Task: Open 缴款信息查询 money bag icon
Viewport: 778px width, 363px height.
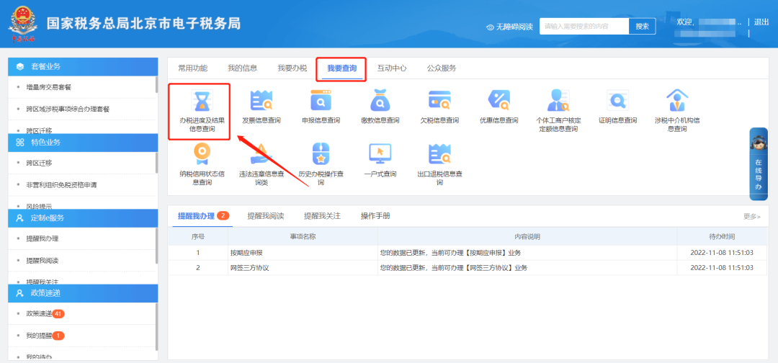Action: point(380,101)
